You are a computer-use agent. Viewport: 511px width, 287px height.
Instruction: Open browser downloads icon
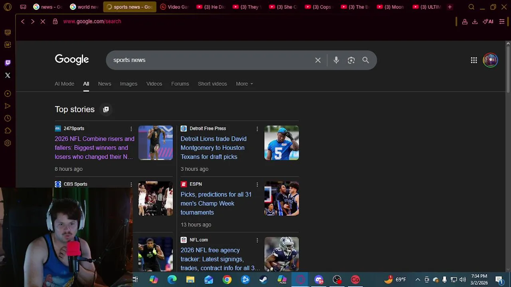(x=475, y=22)
